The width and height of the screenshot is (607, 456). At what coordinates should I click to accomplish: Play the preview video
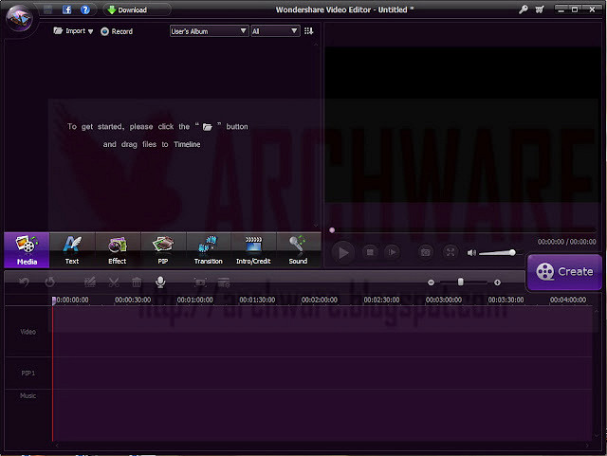343,252
